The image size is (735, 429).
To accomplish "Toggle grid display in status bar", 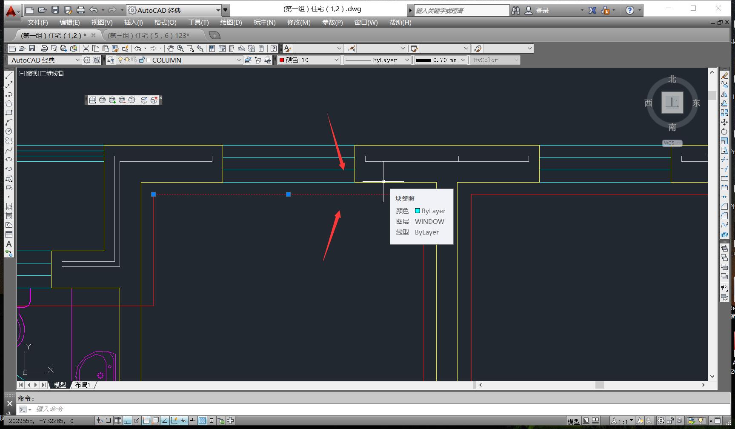I will click(x=118, y=421).
